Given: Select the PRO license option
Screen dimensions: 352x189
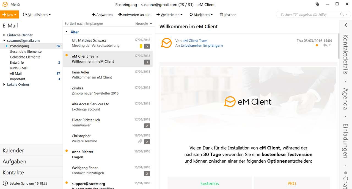Looking at the screenshot, I should [x=292, y=183].
